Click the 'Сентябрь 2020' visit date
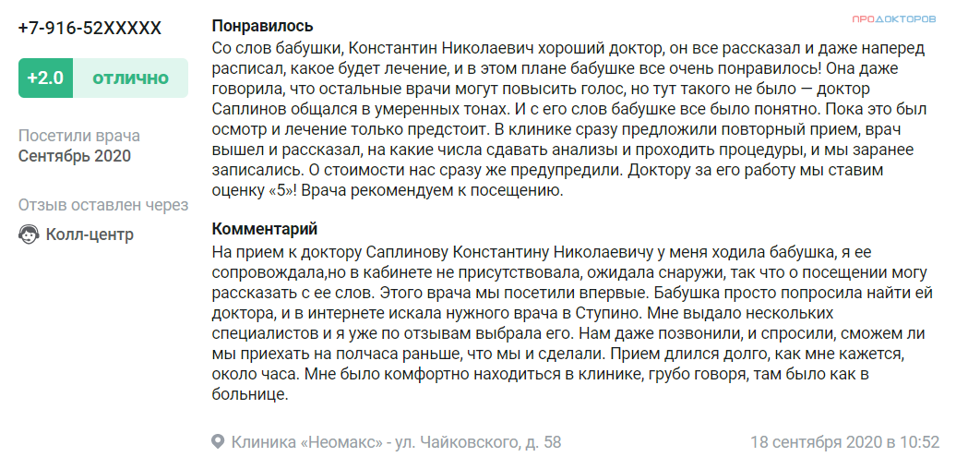956x469 pixels. 75,156
